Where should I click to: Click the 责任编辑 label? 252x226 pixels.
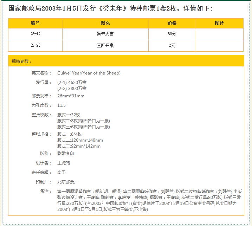[x=41, y=173]
